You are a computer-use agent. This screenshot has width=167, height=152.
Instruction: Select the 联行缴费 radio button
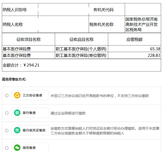coord(7,113)
